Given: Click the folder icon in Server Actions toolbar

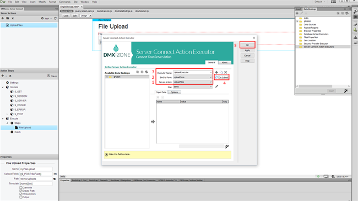Looking at the screenshot, I should pos(8,18).
